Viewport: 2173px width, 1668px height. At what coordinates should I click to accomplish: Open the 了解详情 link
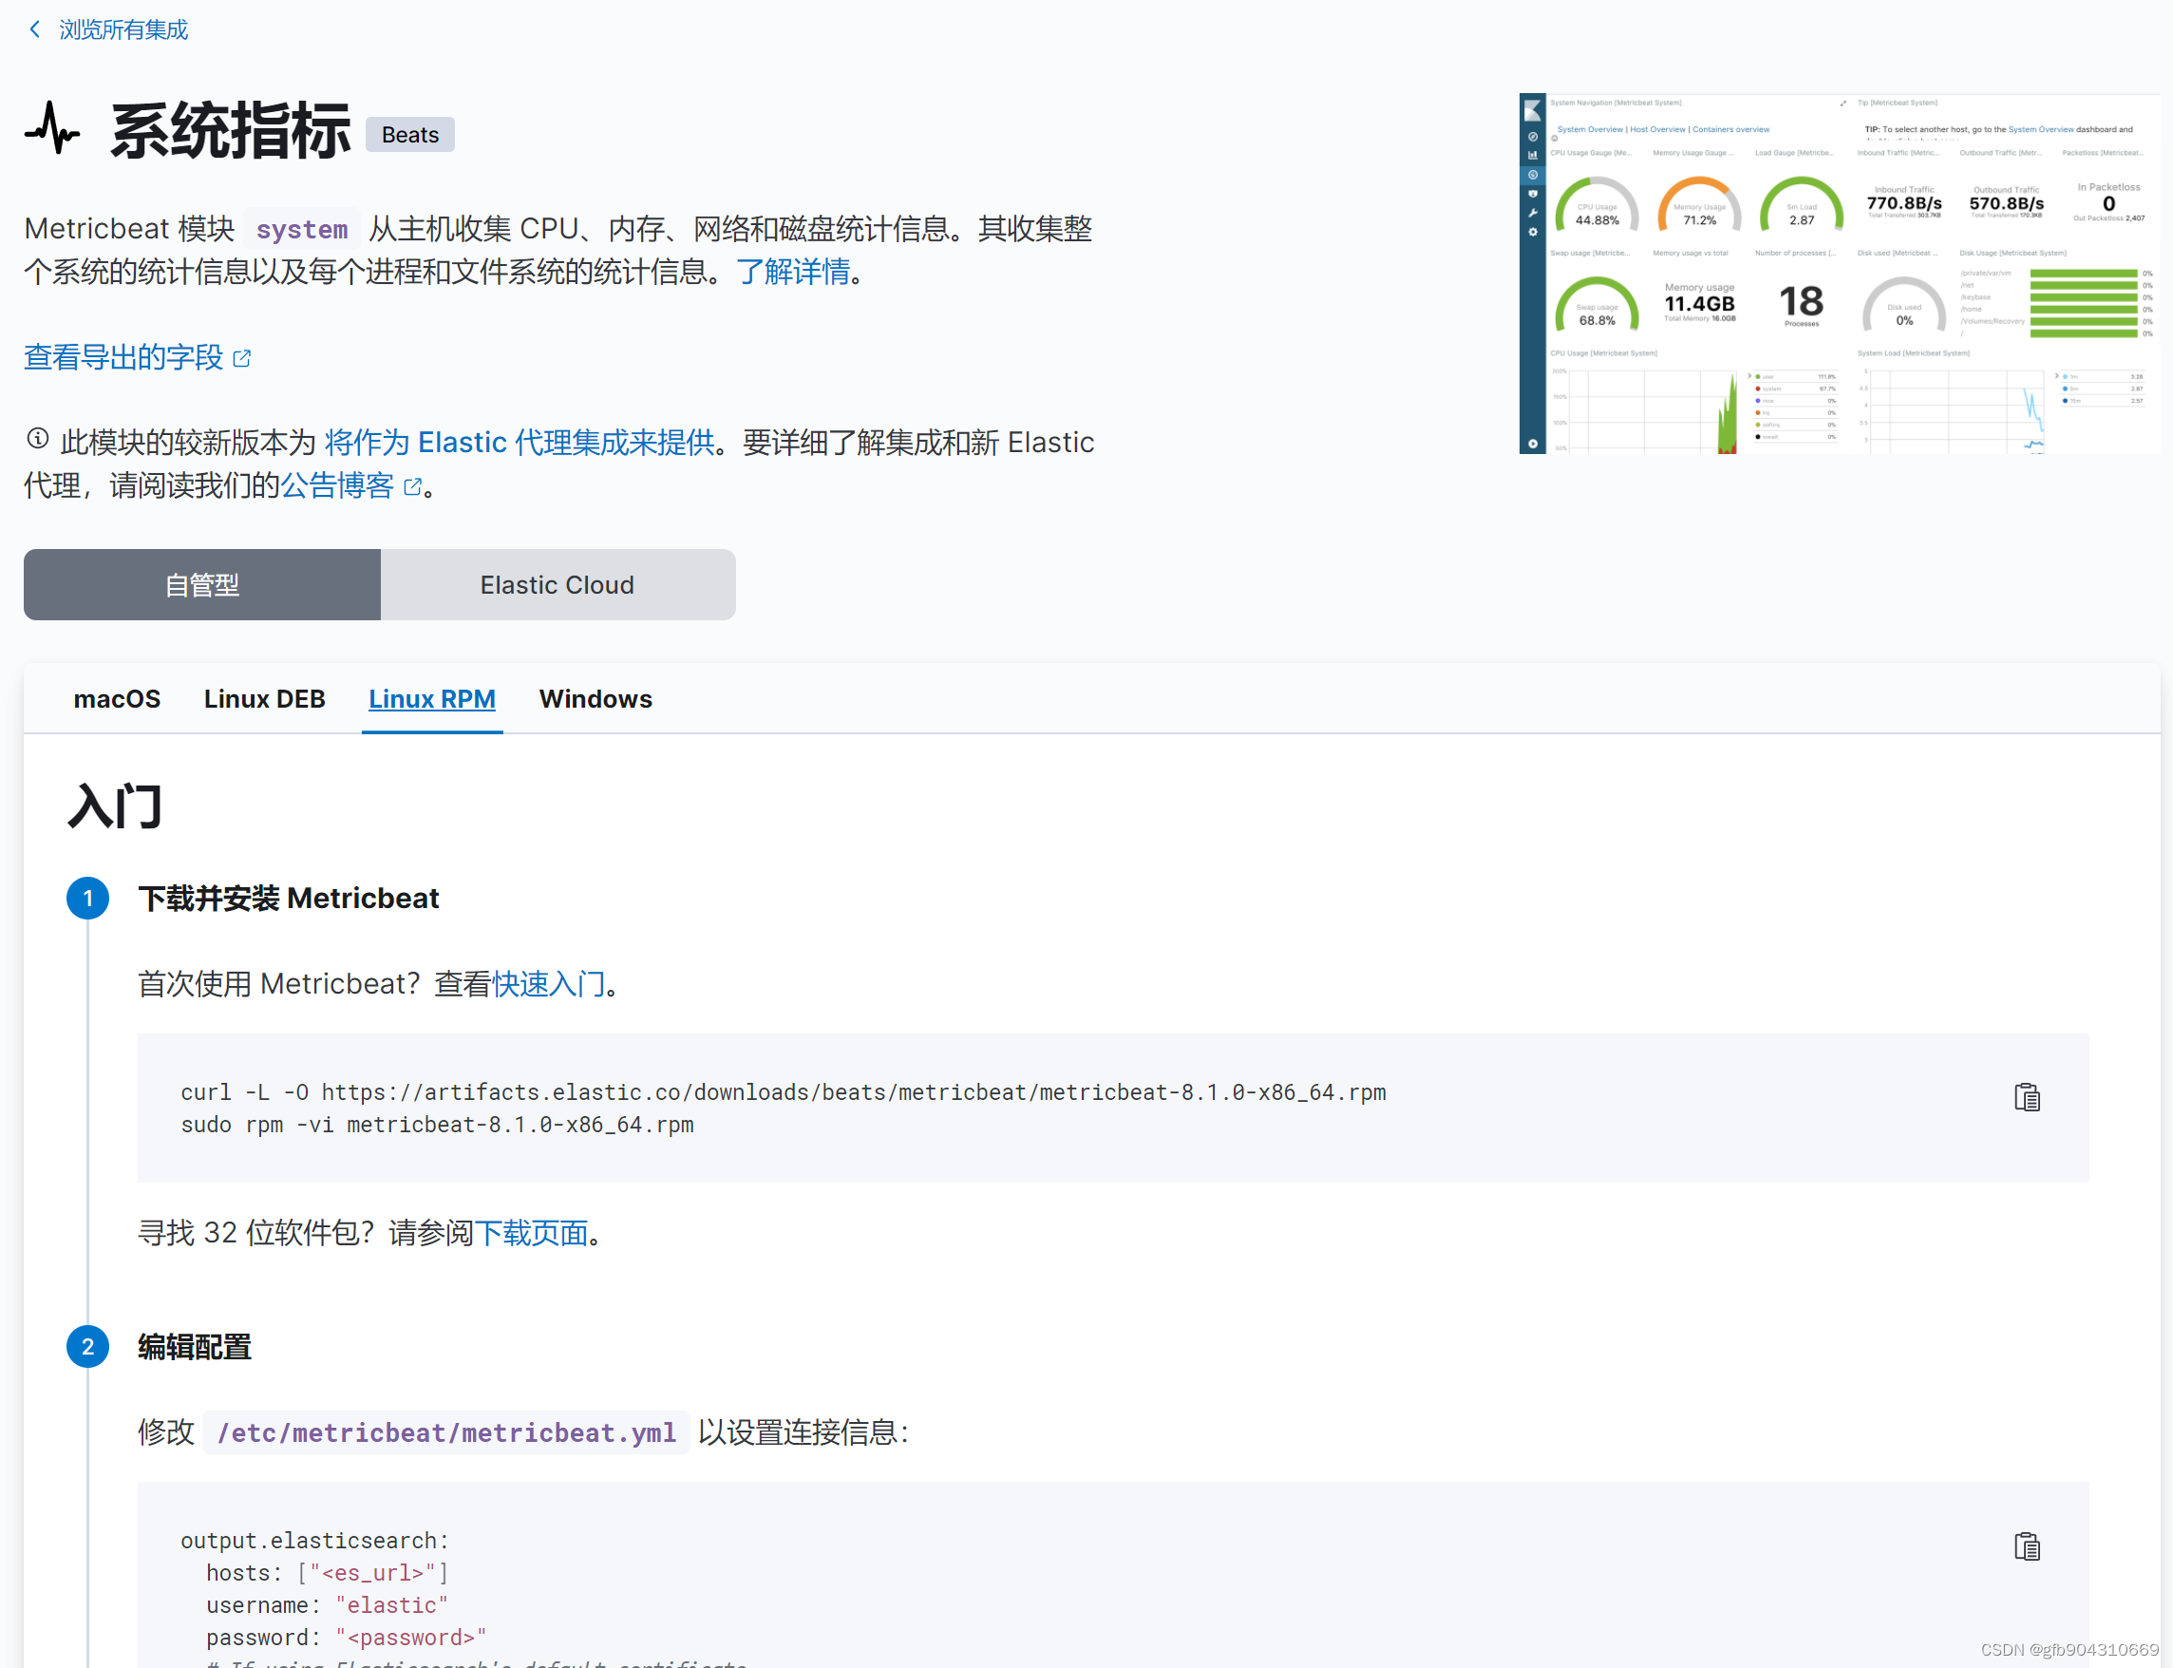[792, 272]
